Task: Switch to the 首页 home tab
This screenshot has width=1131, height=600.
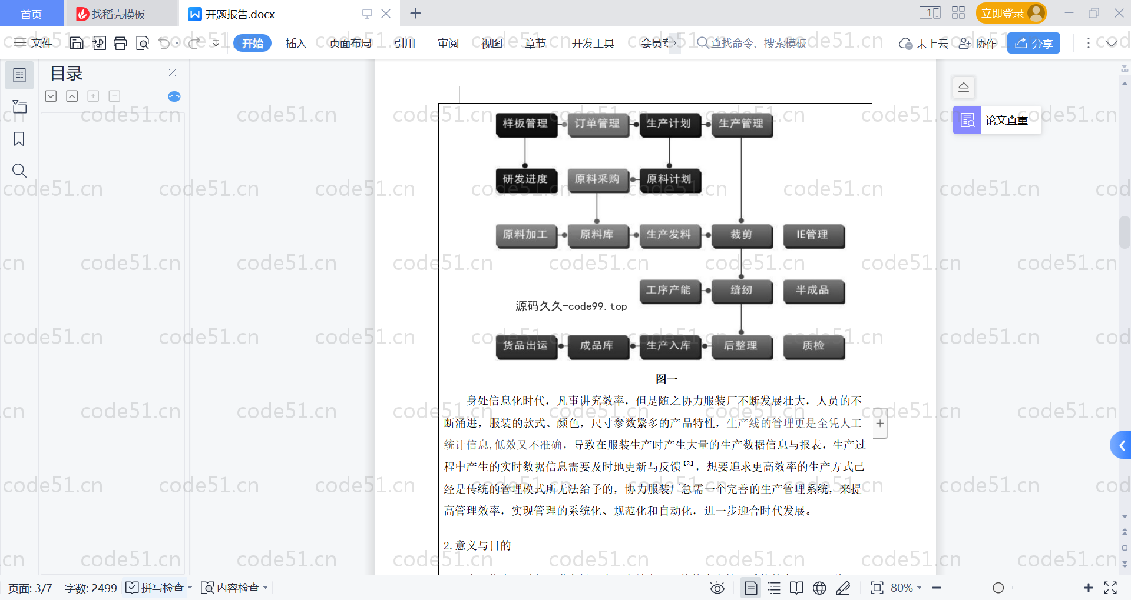Action: coord(32,14)
